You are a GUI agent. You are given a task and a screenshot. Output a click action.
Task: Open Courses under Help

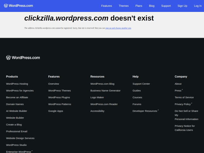[137, 97]
